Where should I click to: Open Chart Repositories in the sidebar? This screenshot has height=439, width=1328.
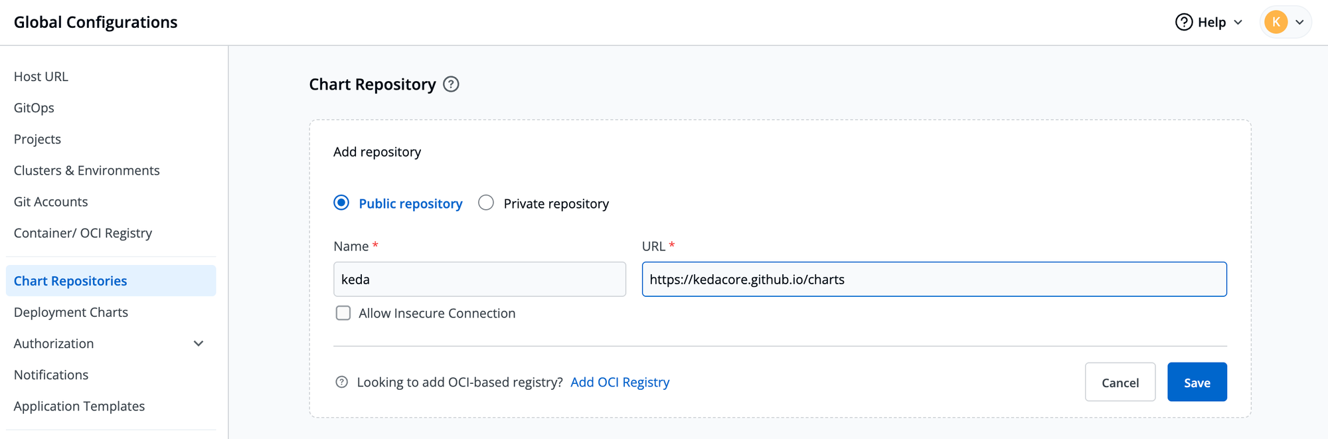point(111,280)
